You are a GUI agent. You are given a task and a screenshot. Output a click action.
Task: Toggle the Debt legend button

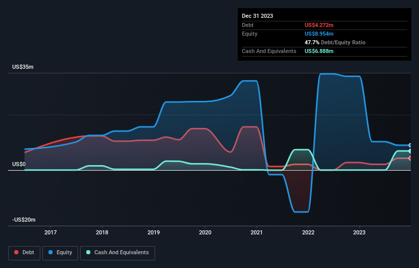pyautogui.click(x=24, y=253)
